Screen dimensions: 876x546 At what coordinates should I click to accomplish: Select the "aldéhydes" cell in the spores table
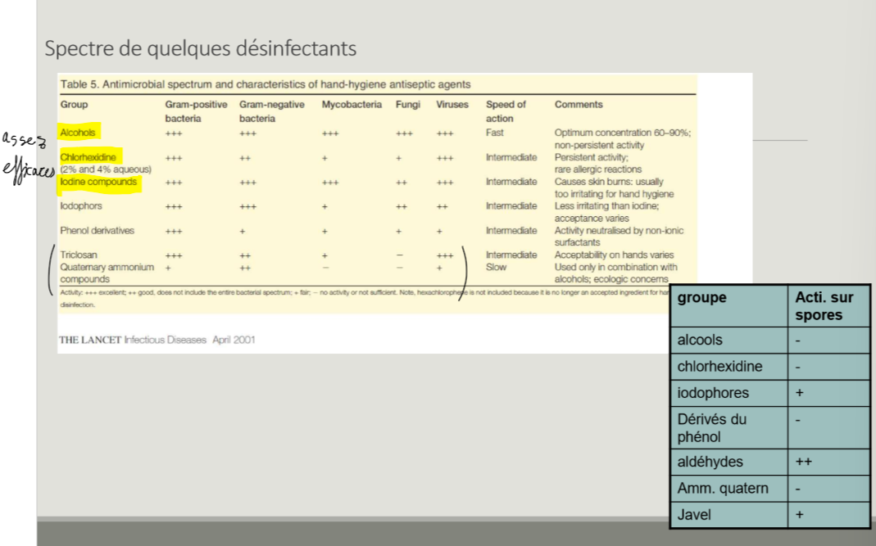pyautogui.click(x=710, y=463)
